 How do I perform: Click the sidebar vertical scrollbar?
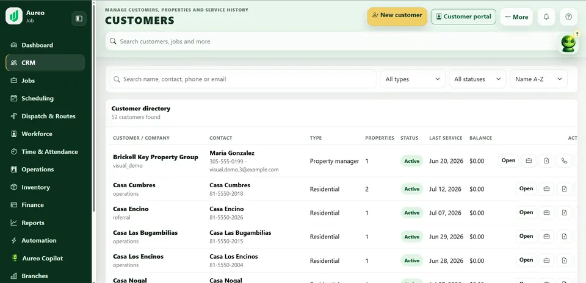[94, 109]
